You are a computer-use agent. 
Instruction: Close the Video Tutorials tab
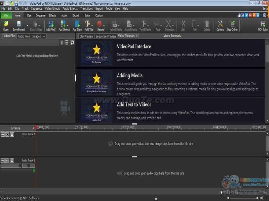tap(137, 36)
